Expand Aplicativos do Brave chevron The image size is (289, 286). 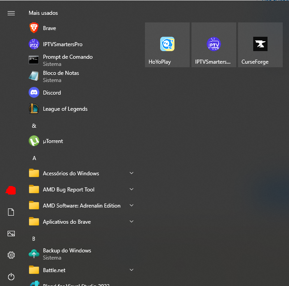click(x=132, y=221)
